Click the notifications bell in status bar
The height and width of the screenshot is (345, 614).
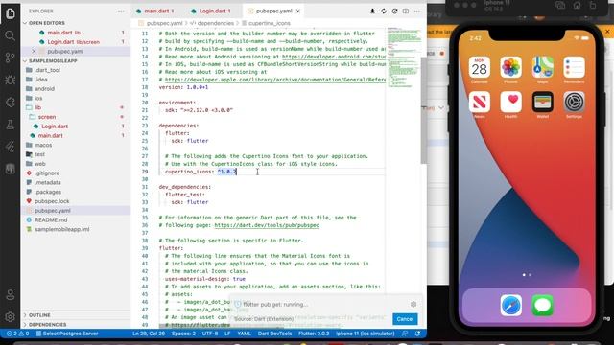pos(418,333)
